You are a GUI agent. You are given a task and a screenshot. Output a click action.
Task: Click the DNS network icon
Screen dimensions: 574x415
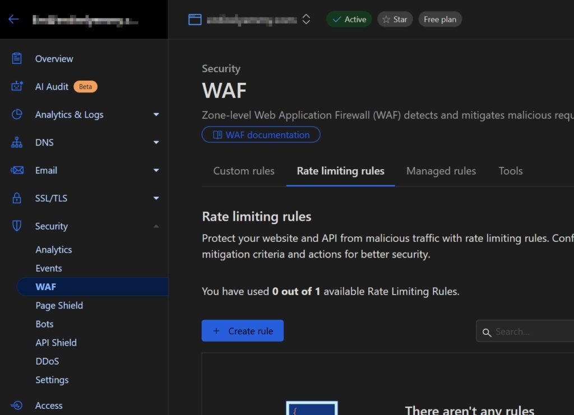(17, 142)
